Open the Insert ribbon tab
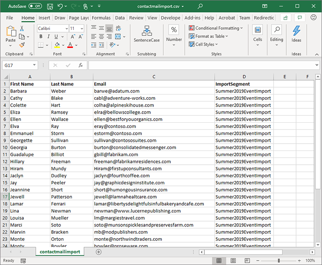This screenshot has height=265, width=322. (44, 18)
